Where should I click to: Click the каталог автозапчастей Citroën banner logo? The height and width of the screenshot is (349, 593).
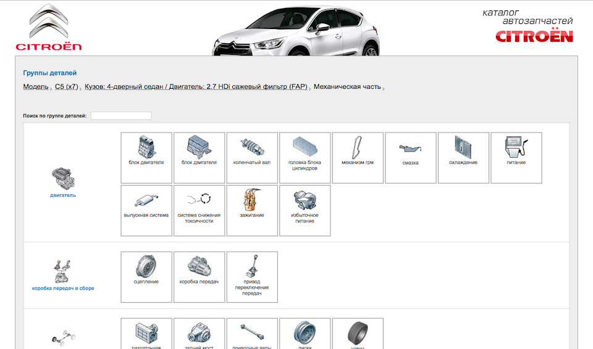point(528,26)
